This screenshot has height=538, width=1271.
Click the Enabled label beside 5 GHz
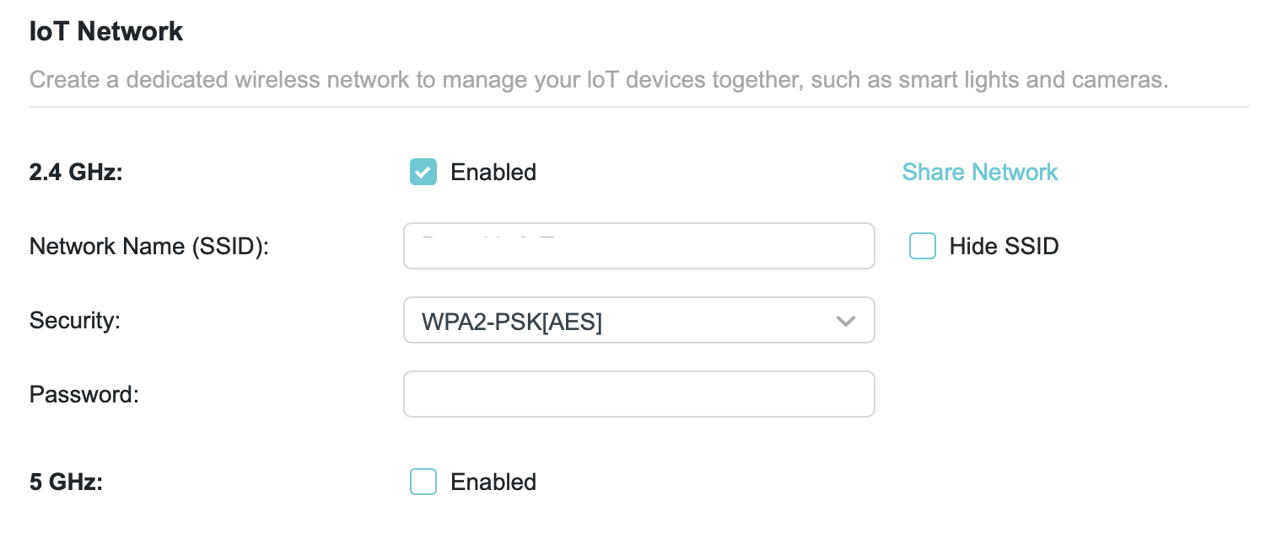pos(493,482)
